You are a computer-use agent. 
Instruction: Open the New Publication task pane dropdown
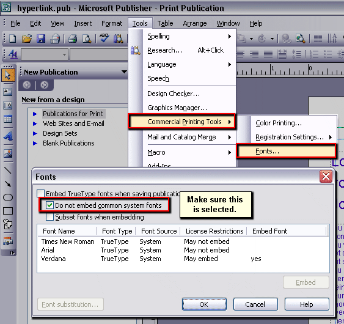pyautogui.click(x=124, y=72)
